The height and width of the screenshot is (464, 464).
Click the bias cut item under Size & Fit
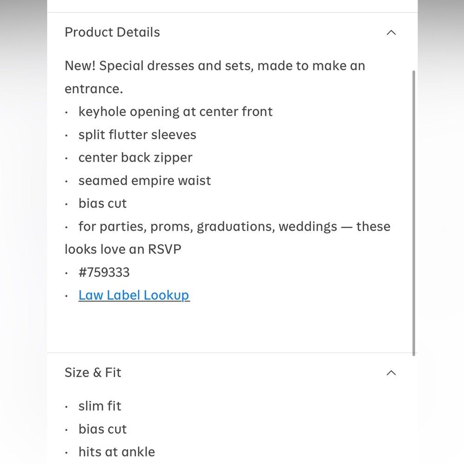(103, 429)
